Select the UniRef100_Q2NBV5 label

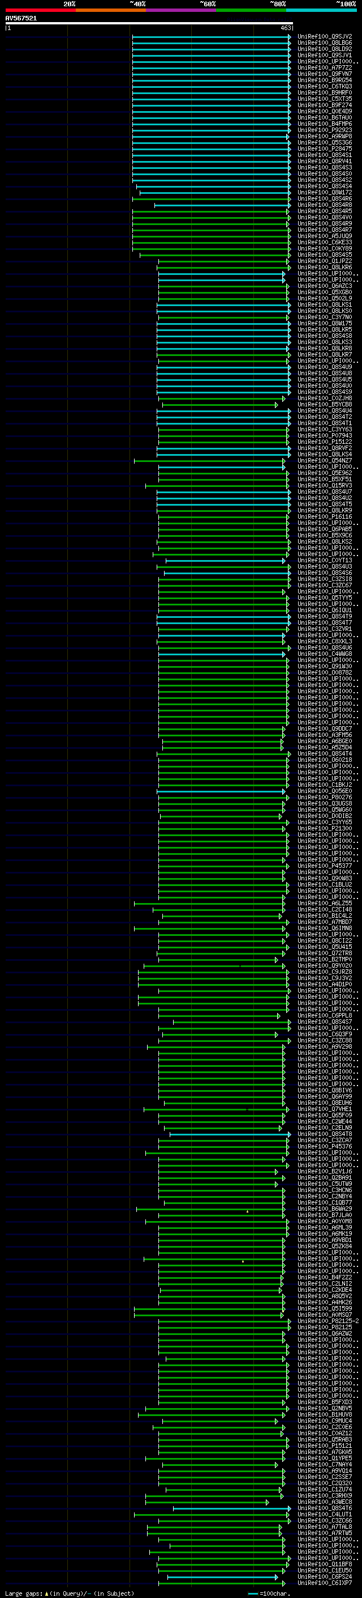(x=325, y=1409)
